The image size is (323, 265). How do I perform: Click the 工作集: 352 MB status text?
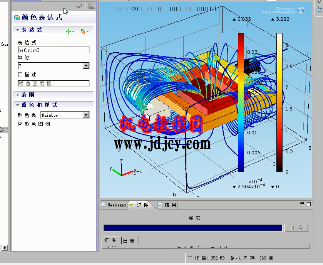pos(206,258)
